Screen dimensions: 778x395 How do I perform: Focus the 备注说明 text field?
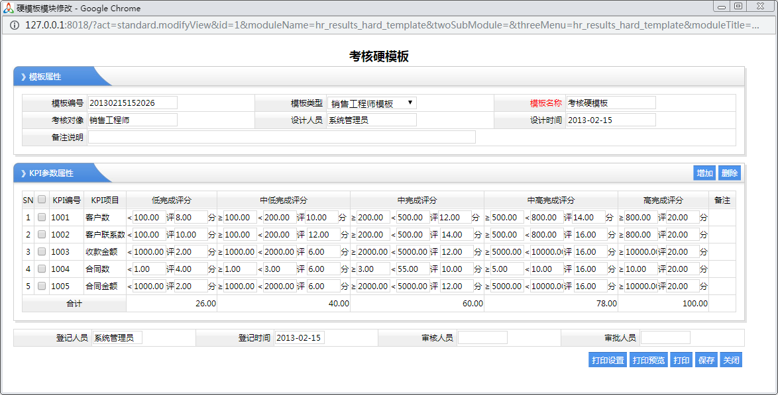(x=282, y=137)
